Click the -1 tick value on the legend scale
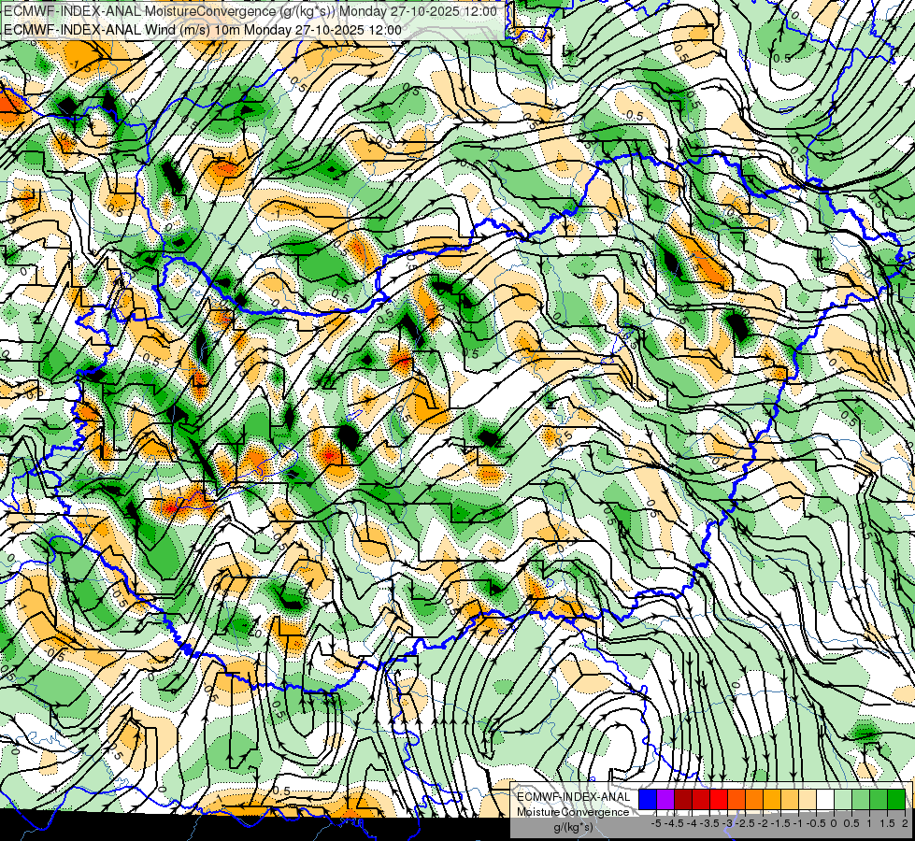 798,823
